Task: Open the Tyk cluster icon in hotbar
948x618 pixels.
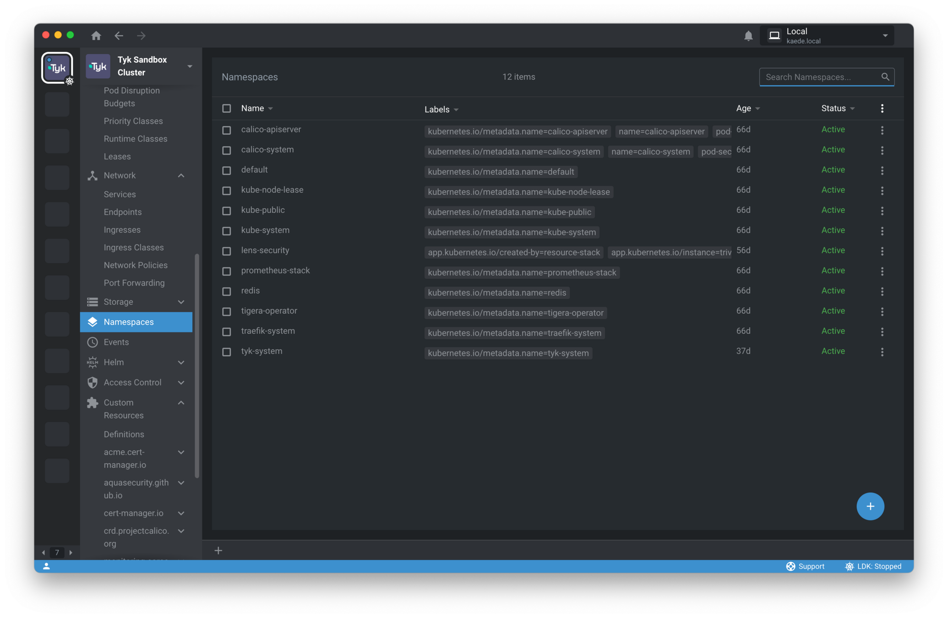Action: click(x=57, y=68)
